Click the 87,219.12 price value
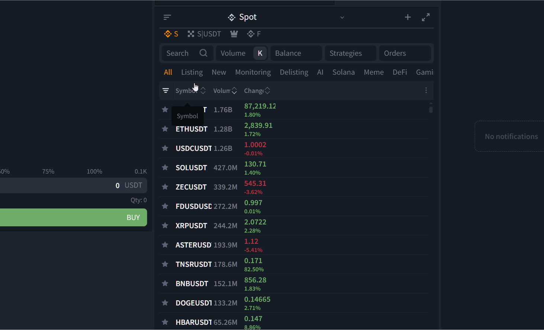 click(x=260, y=106)
